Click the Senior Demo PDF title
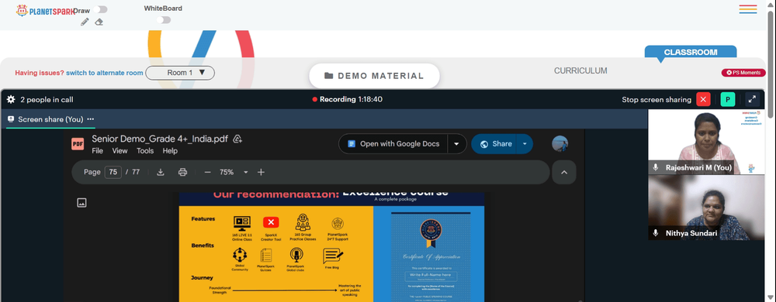 tap(160, 139)
